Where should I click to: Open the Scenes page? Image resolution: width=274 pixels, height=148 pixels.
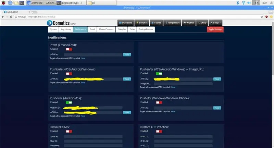(x=156, y=23)
